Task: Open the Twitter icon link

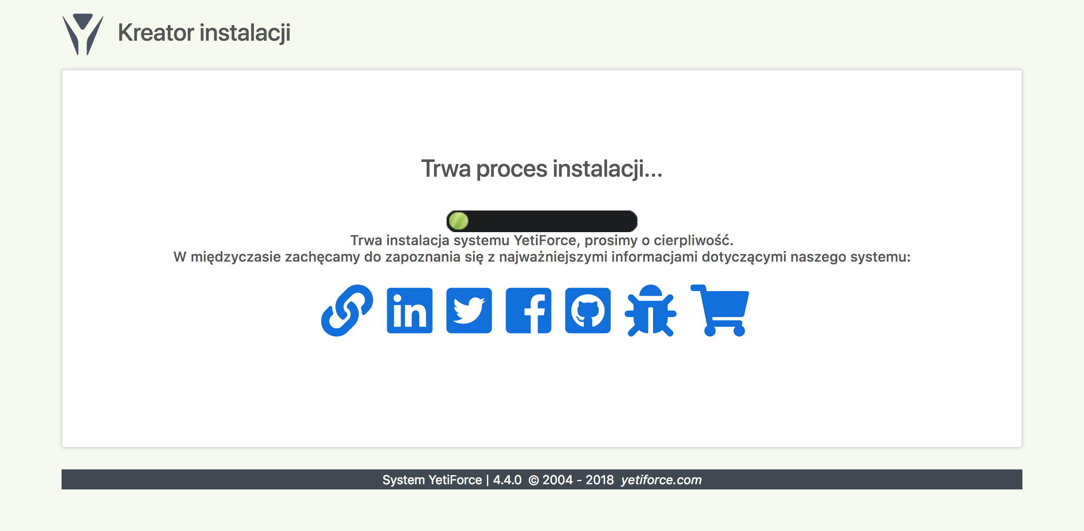Action: click(x=469, y=311)
